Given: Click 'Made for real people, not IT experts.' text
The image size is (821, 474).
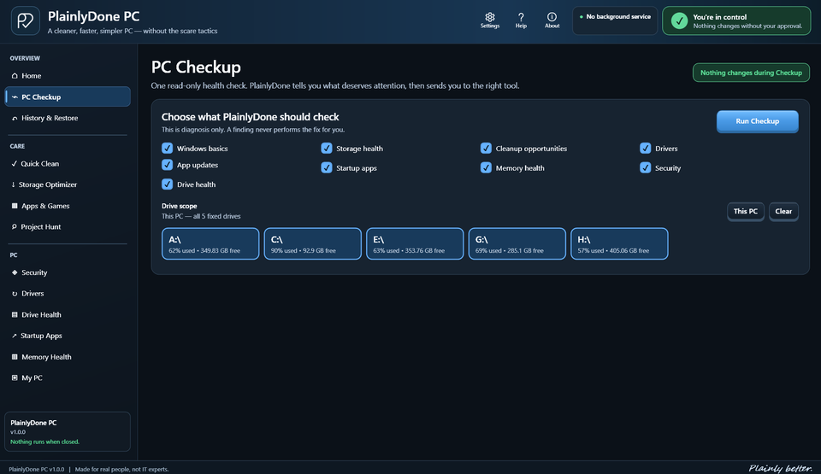Looking at the screenshot, I should tap(121, 469).
